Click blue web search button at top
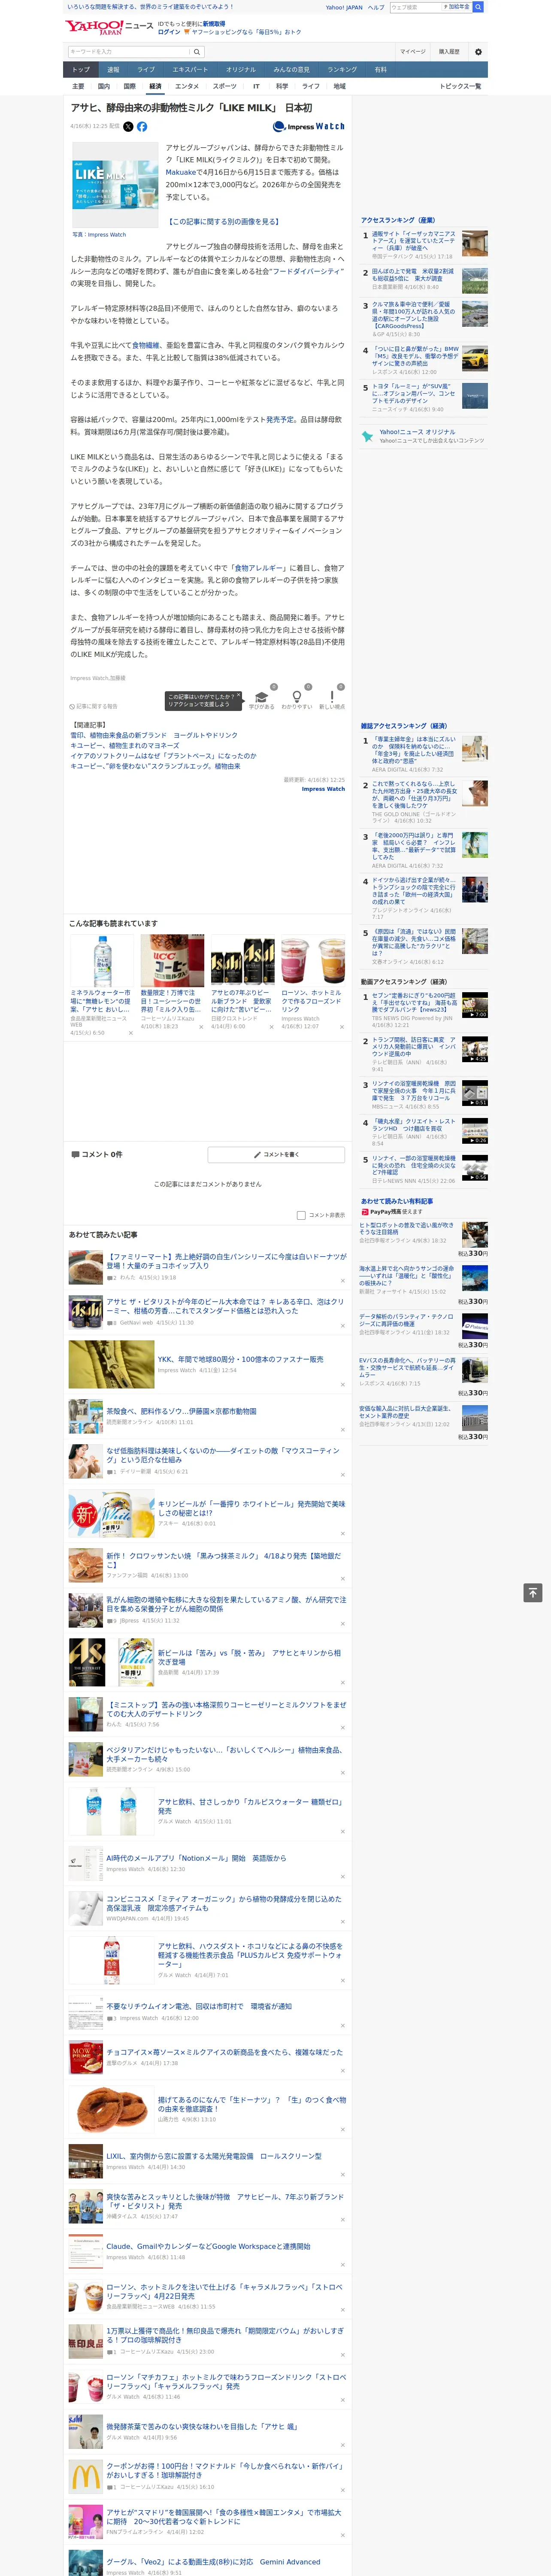This screenshot has height=2576, width=551. coord(478,7)
